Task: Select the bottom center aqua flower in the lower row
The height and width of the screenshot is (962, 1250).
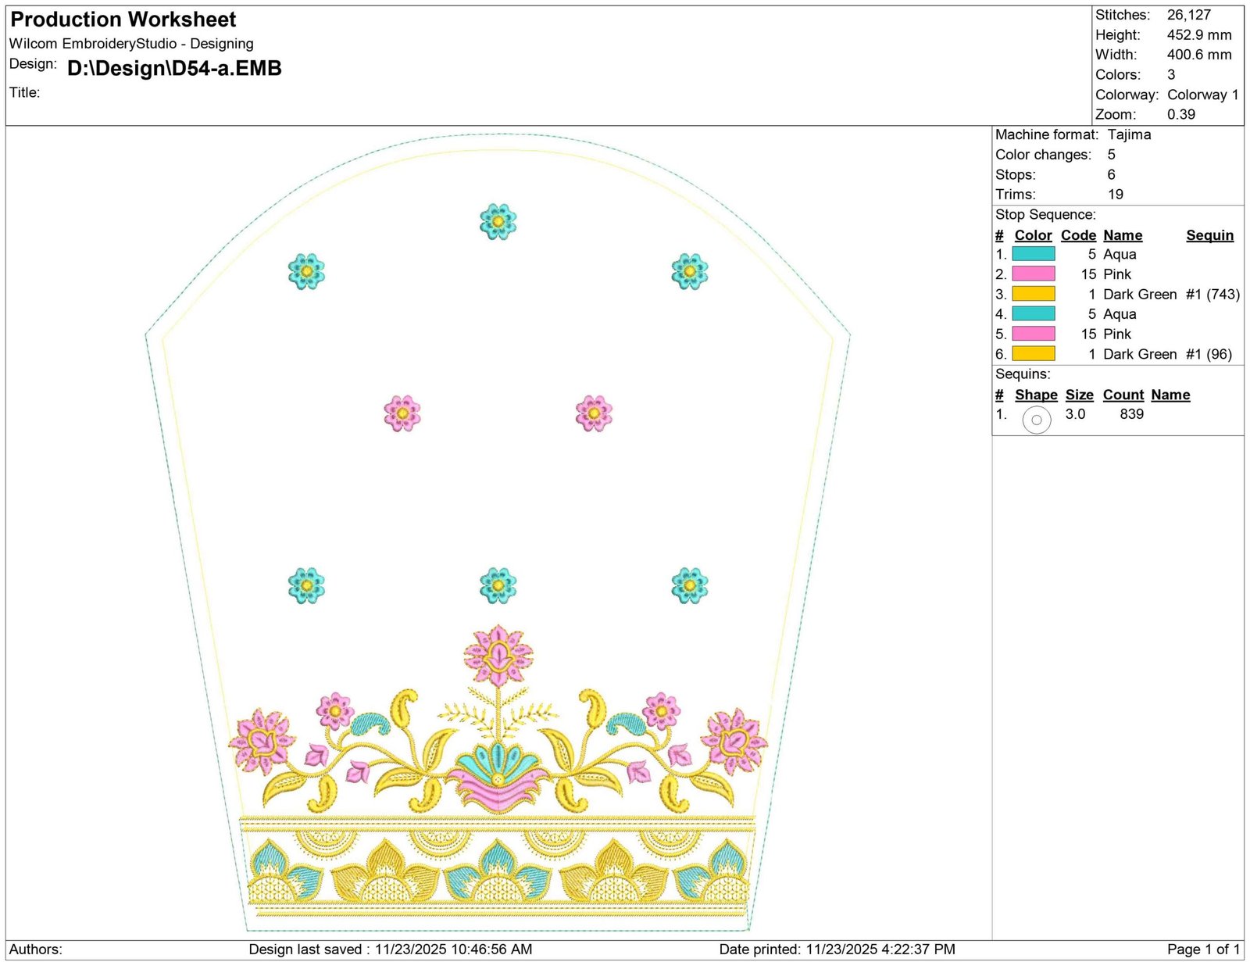Action: 498,585
